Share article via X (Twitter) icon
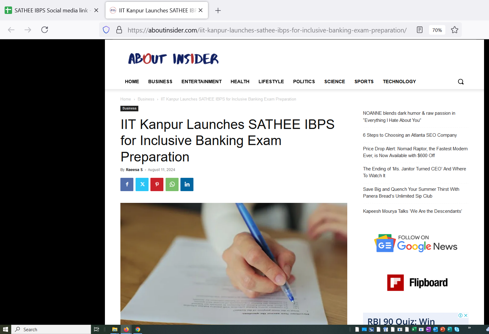This screenshot has width=489, height=334. (142, 184)
